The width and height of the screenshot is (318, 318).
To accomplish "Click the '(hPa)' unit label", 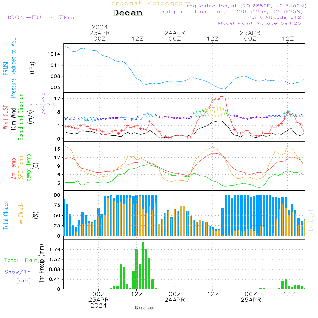I will tap(32, 68).
